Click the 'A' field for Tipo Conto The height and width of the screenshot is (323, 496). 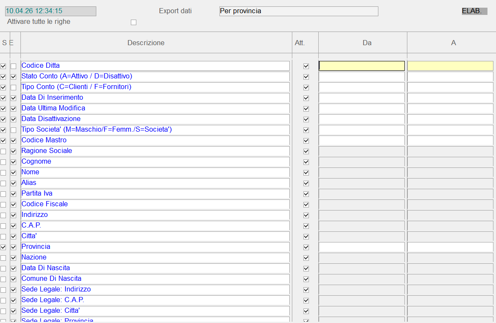pyautogui.click(x=450, y=87)
